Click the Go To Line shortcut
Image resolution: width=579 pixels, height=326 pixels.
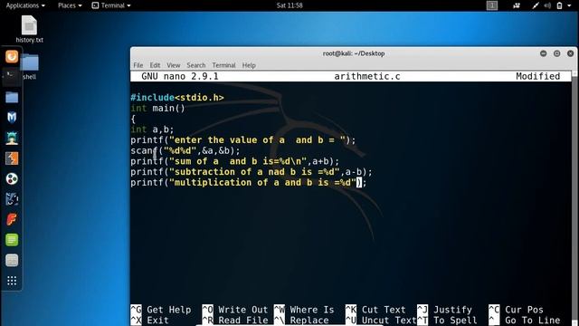click(x=525, y=320)
